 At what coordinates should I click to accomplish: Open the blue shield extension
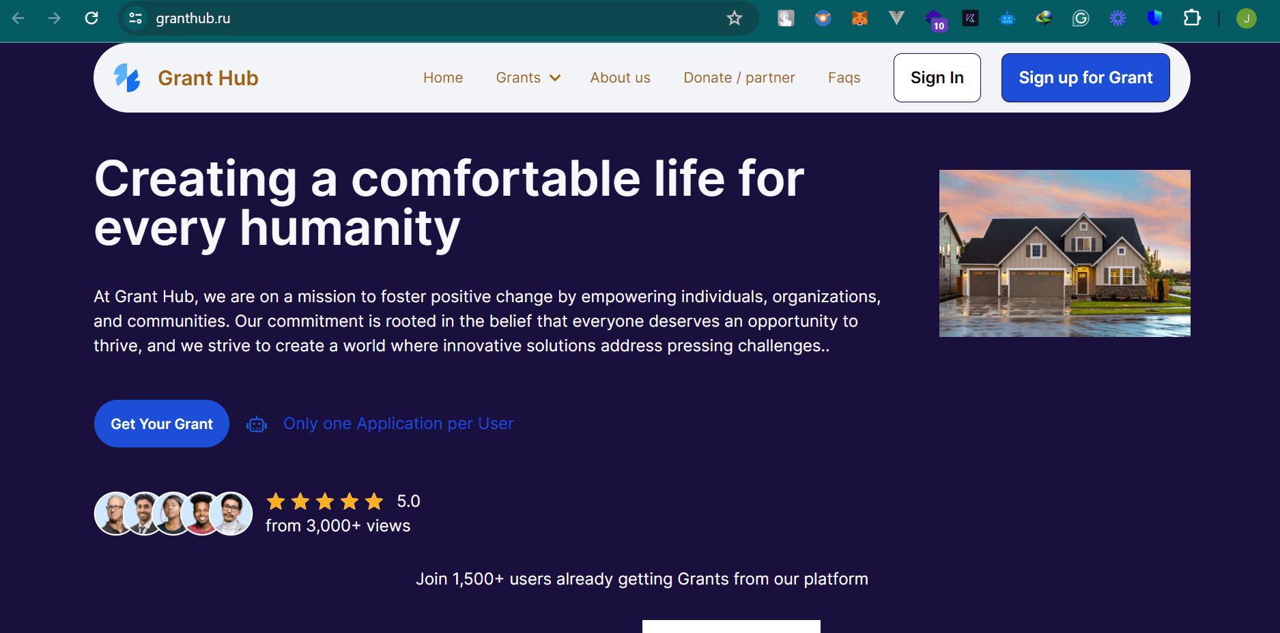click(x=1154, y=18)
